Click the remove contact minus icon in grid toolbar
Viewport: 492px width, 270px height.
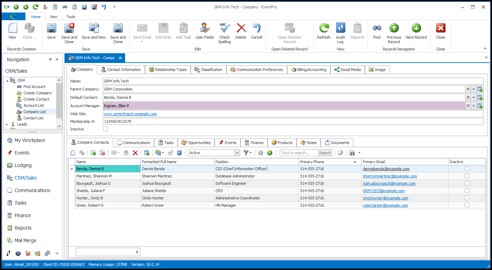click(x=102, y=153)
